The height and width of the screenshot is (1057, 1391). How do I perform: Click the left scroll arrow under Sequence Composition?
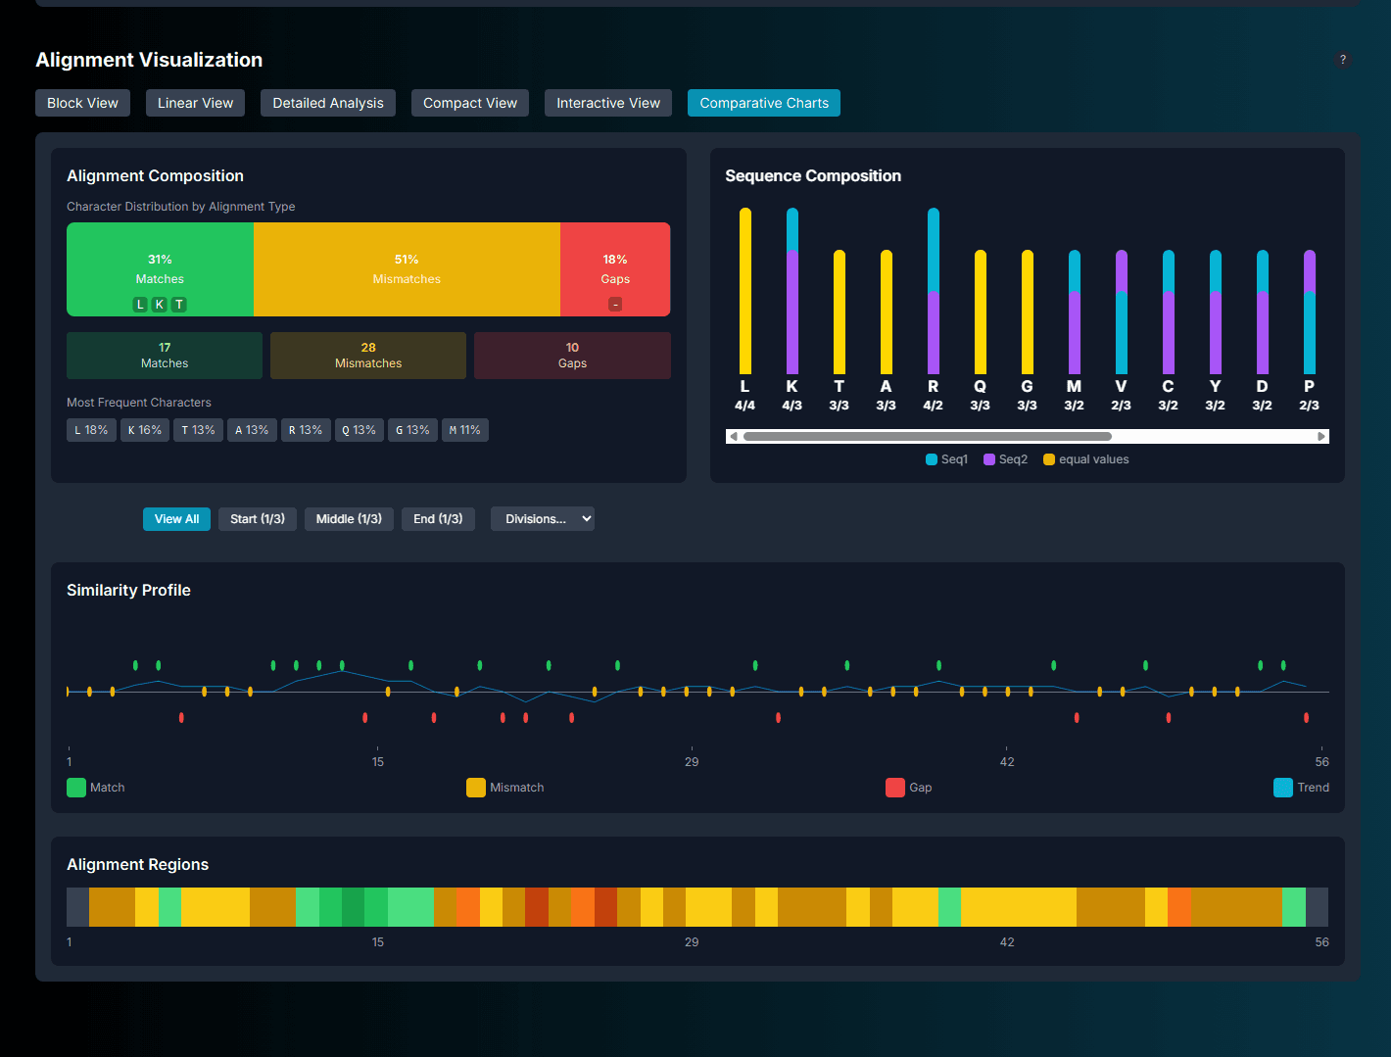734,436
